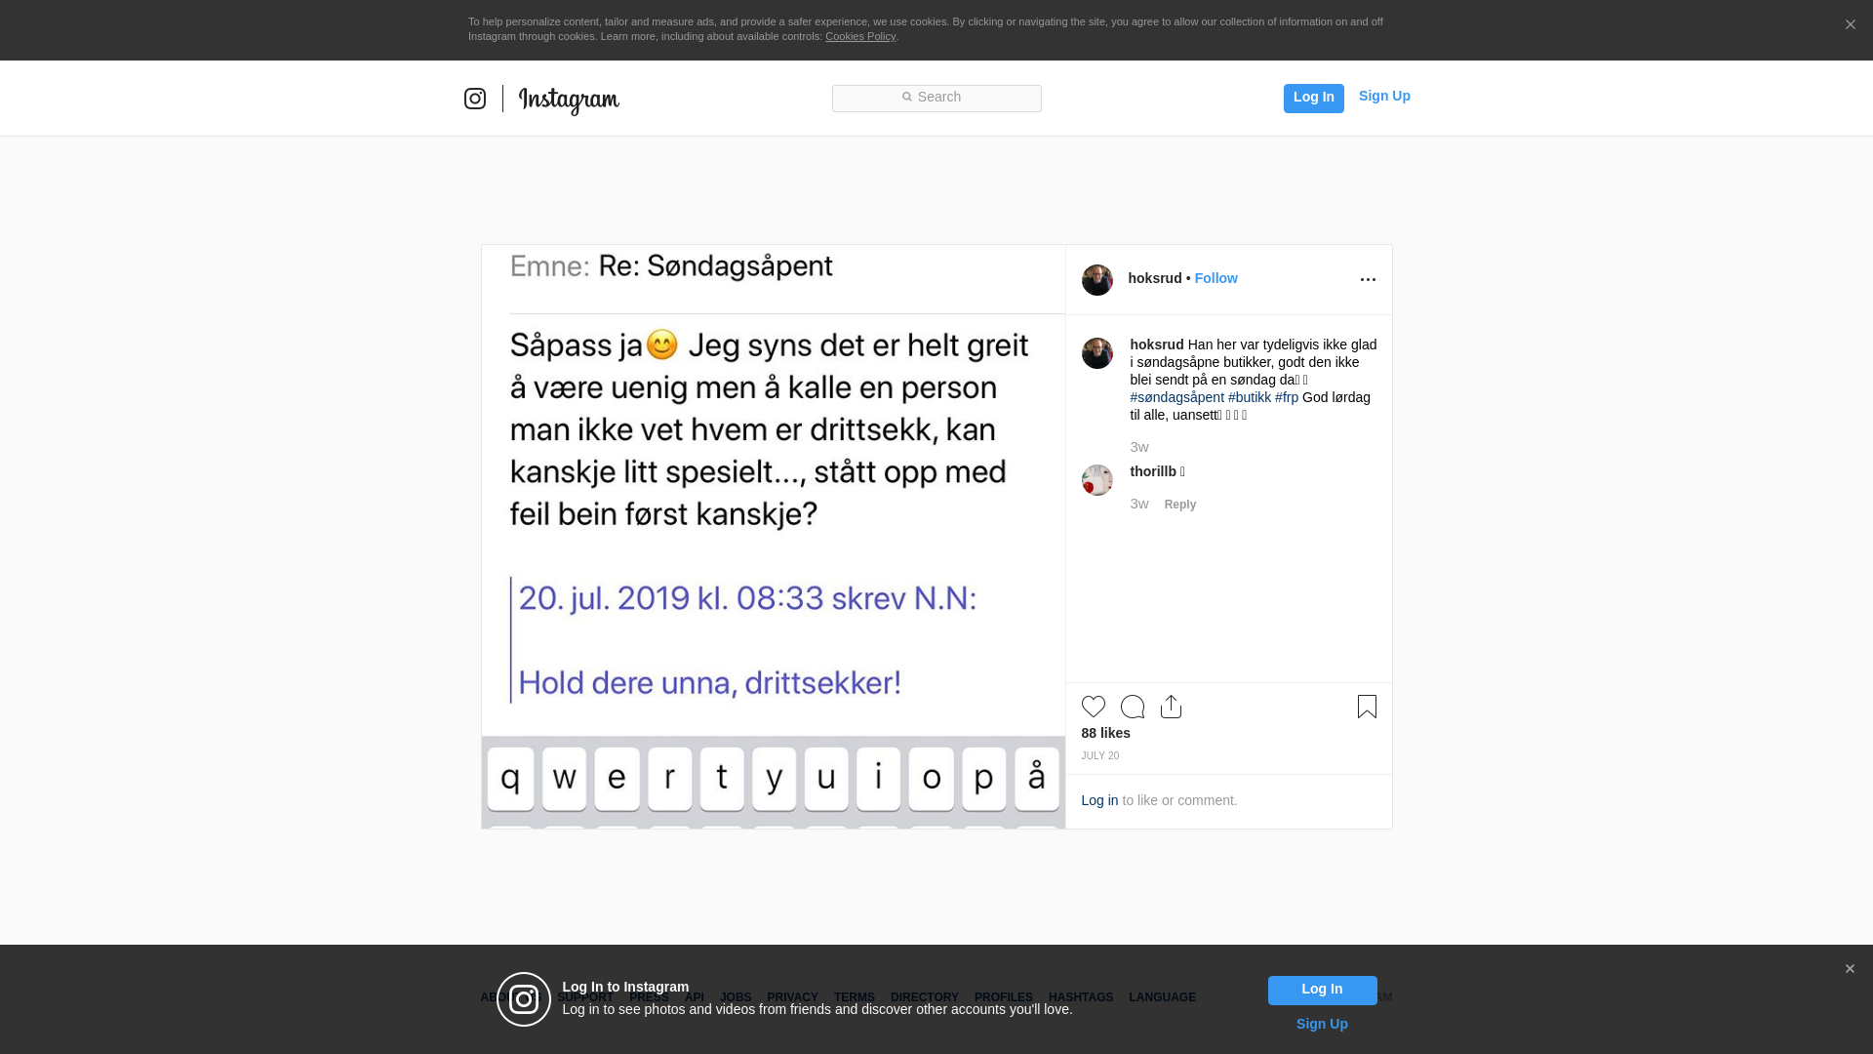
Task: Click the Instagram camera logo icon
Action: (475, 99)
